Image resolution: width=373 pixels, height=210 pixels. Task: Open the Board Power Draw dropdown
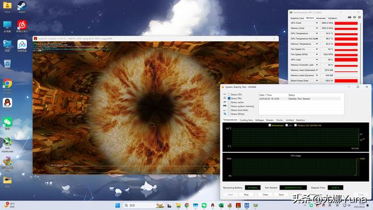click(x=317, y=80)
